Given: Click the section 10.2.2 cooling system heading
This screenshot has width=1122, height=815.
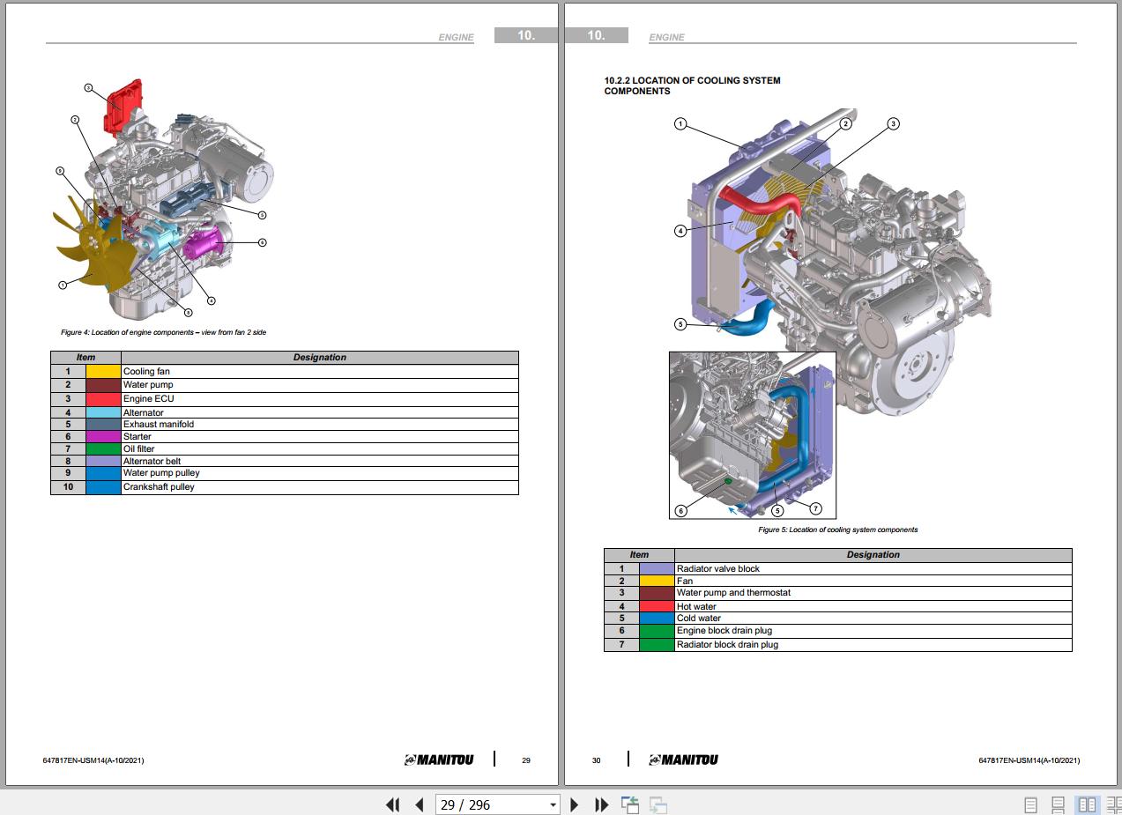Looking at the screenshot, I should pos(692,85).
